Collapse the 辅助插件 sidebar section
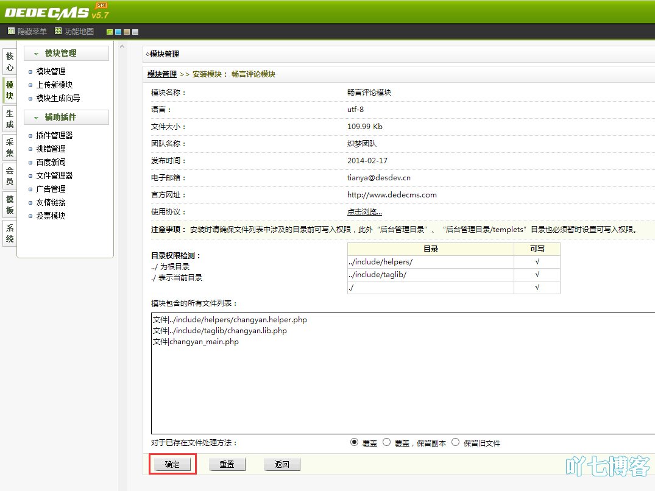 point(66,118)
